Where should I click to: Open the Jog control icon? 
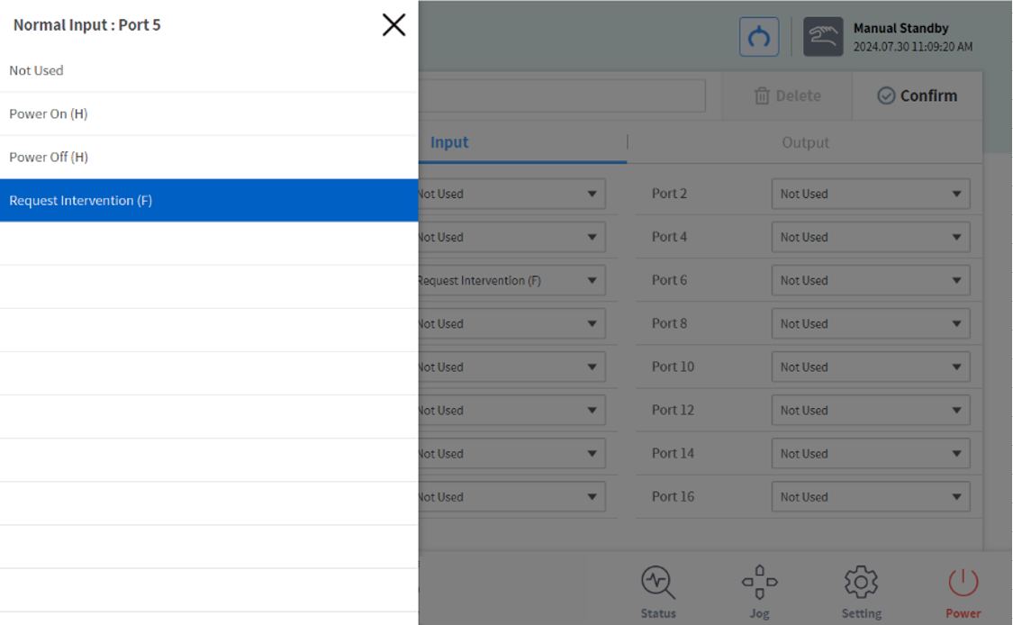(x=759, y=592)
